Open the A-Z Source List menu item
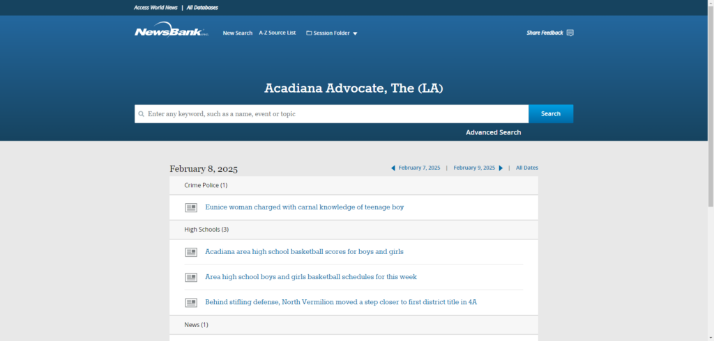 [x=277, y=33]
